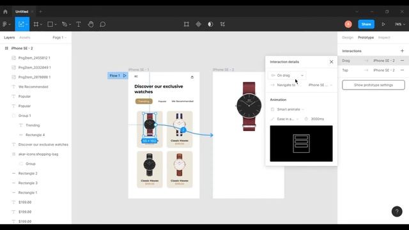This screenshot has width=409, height=230.
Task: Open the Page 1 dropdown
Action: pos(59,38)
